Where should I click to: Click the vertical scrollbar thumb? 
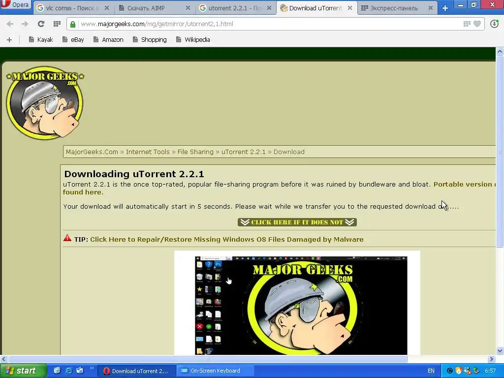pos(500,151)
